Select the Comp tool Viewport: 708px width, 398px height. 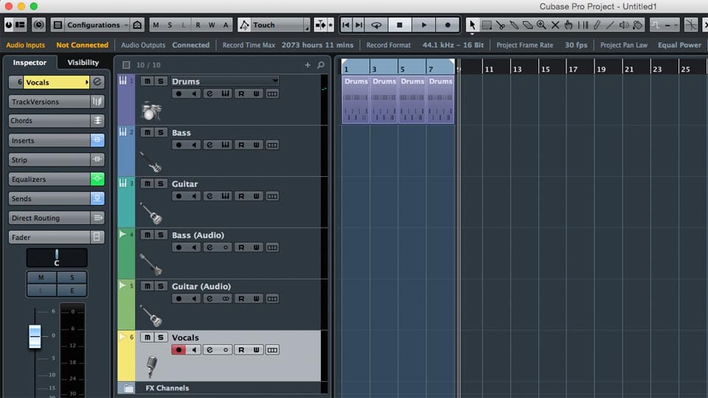583,25
